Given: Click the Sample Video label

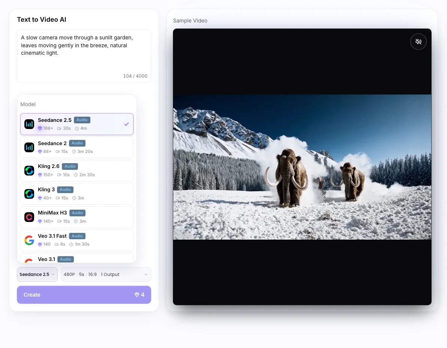Looking at the screenshot, I should click(x=190, y=21).
